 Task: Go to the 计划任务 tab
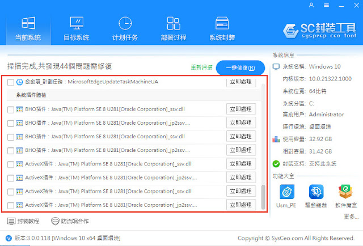pyautogui.click(x=125, y=29)
